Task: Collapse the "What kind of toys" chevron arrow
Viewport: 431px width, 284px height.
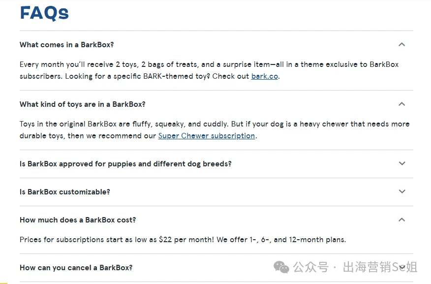Action: (401, 104)
